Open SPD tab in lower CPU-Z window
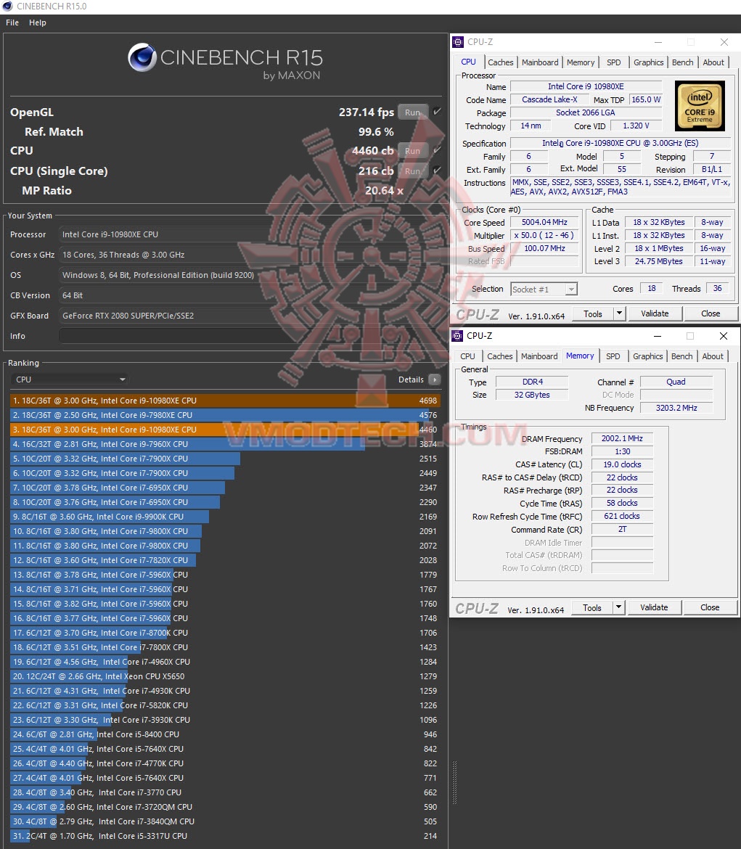The image size is (741, 849). [x=613, y=356]
